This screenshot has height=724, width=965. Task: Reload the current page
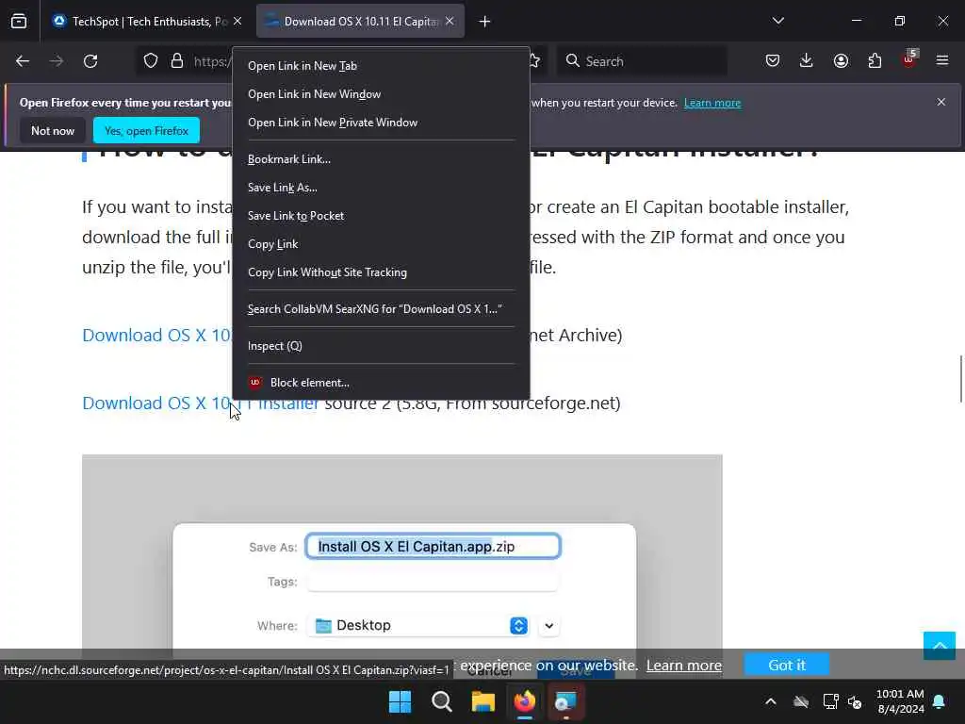click(x=90, y=61)
